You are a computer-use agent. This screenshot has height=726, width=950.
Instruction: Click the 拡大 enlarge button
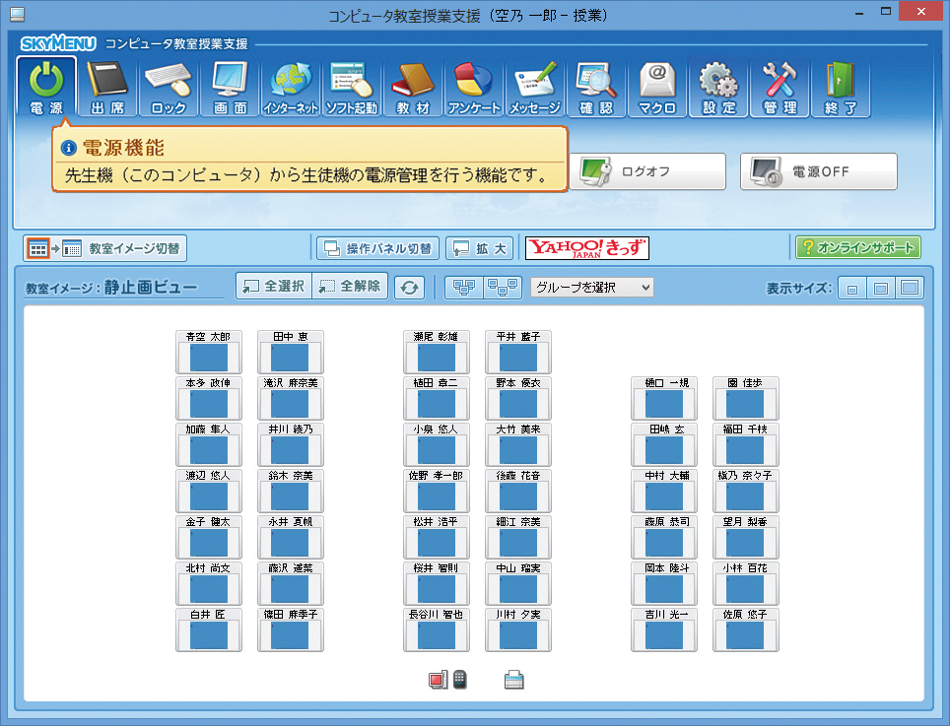click(x=480, y=248)
